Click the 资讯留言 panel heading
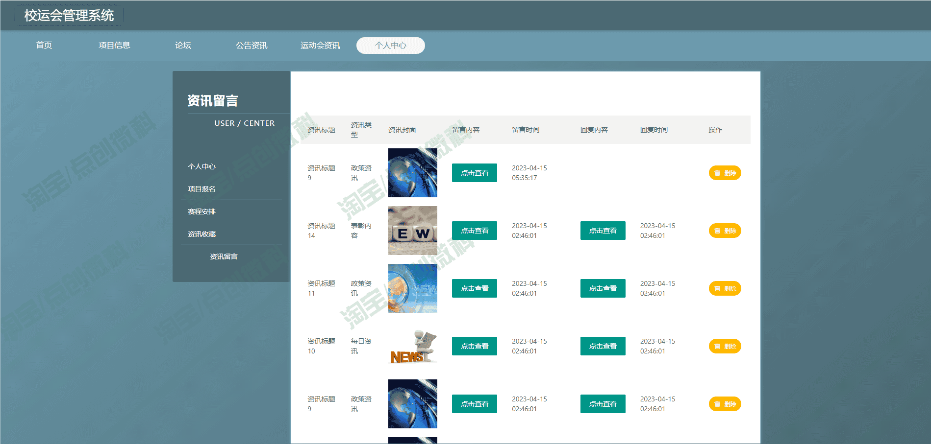This screenshot has width=931, height=444. pos(213,101)
